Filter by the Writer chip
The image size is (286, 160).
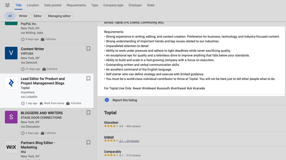pyautogui.click(x=23, y=16)
